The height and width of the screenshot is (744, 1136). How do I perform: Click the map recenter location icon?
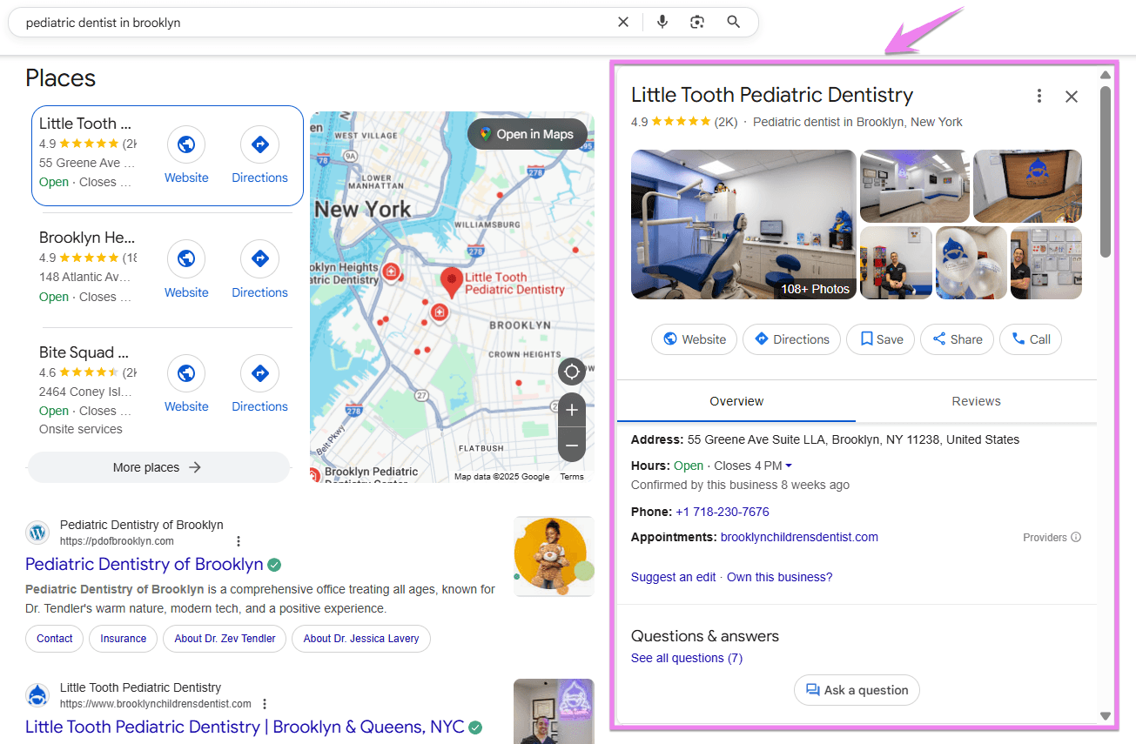pos(571,372)
